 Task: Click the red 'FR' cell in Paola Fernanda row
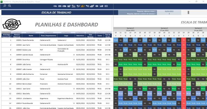pos(183,40)
